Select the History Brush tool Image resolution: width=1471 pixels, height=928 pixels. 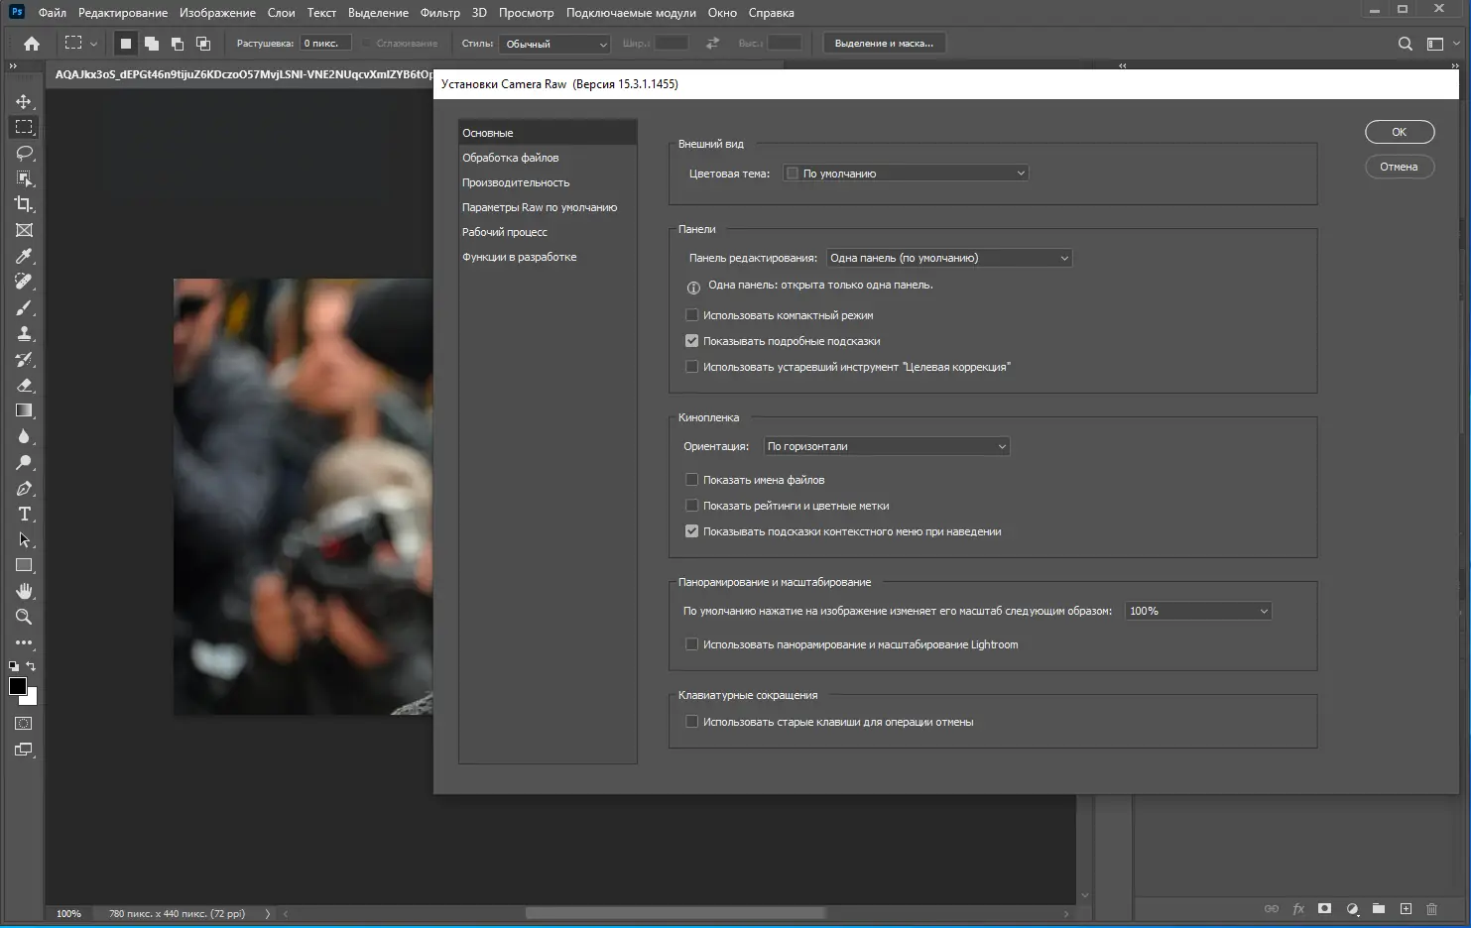click(24, 359)
